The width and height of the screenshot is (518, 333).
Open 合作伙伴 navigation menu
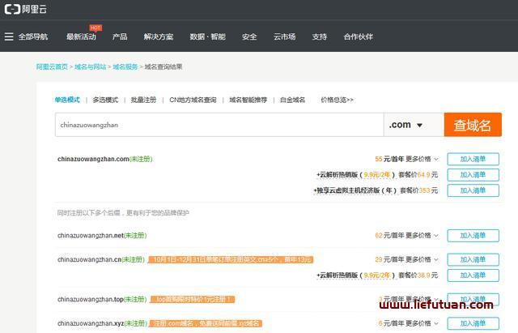point(358,36)
